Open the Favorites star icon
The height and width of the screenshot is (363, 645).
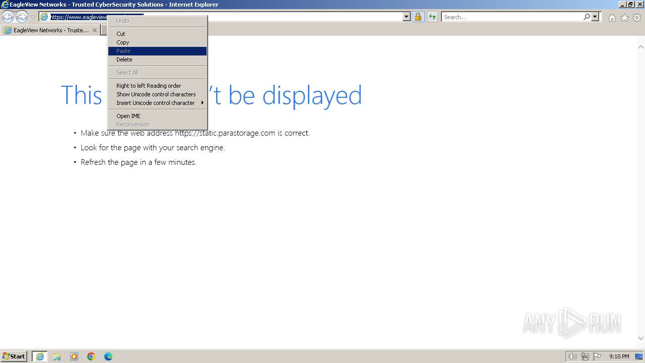(x=624, y=18)
